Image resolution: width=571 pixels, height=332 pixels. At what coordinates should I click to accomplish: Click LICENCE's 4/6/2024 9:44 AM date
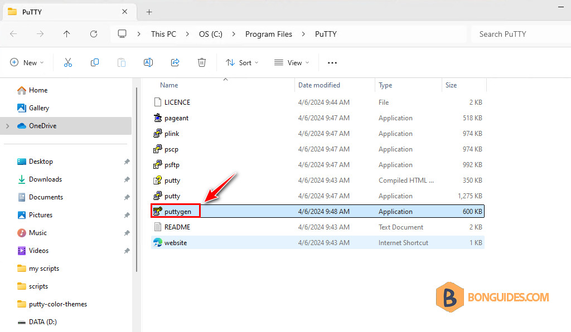[324, 102]
